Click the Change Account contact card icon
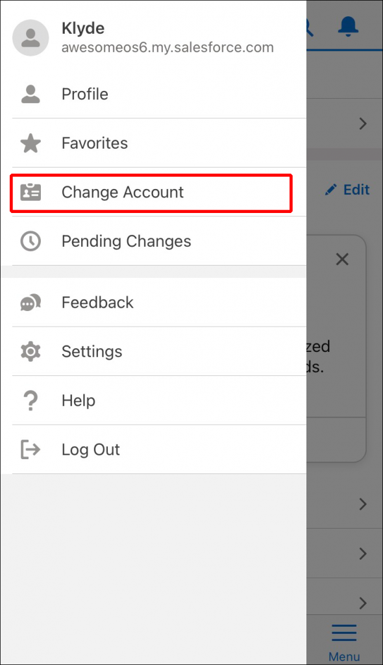Image resolution: width=383 pixels, height=665 pixels. coord(31,192)
